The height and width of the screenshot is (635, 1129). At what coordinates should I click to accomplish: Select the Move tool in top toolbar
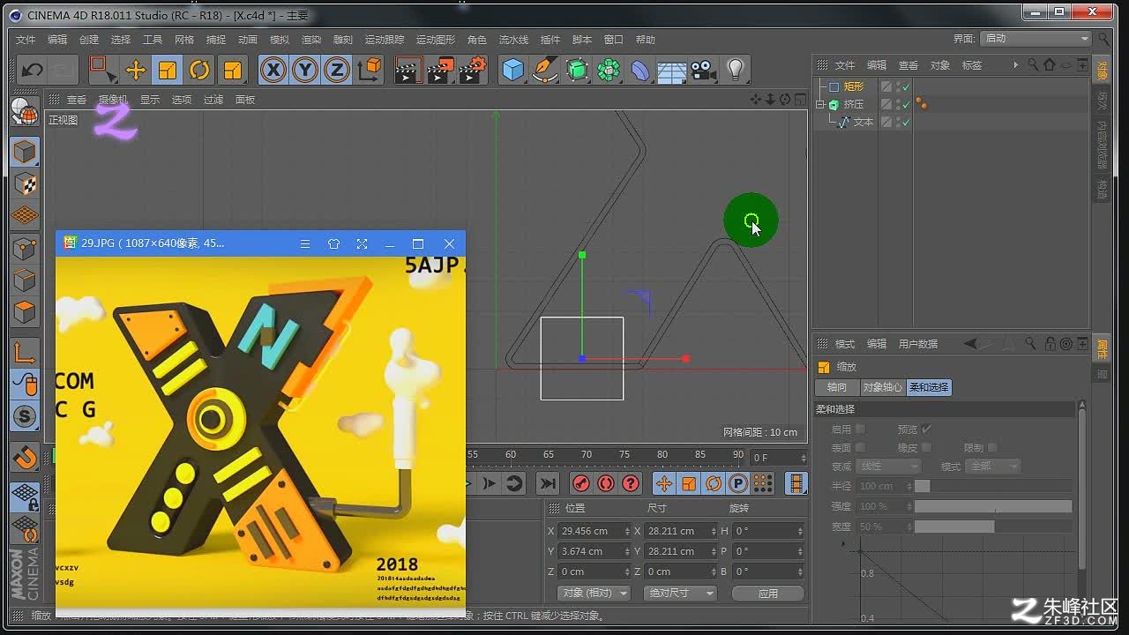(135, 70)
